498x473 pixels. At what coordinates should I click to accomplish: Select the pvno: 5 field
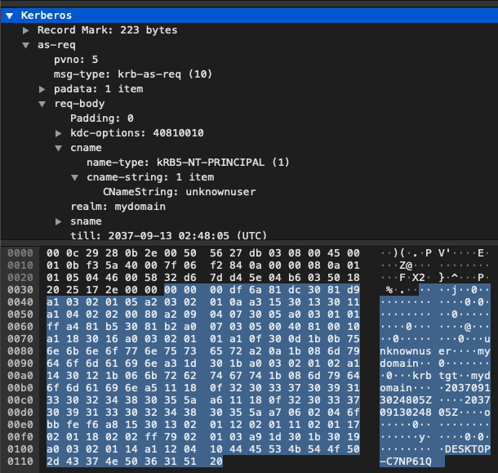(x=76, y=60)
